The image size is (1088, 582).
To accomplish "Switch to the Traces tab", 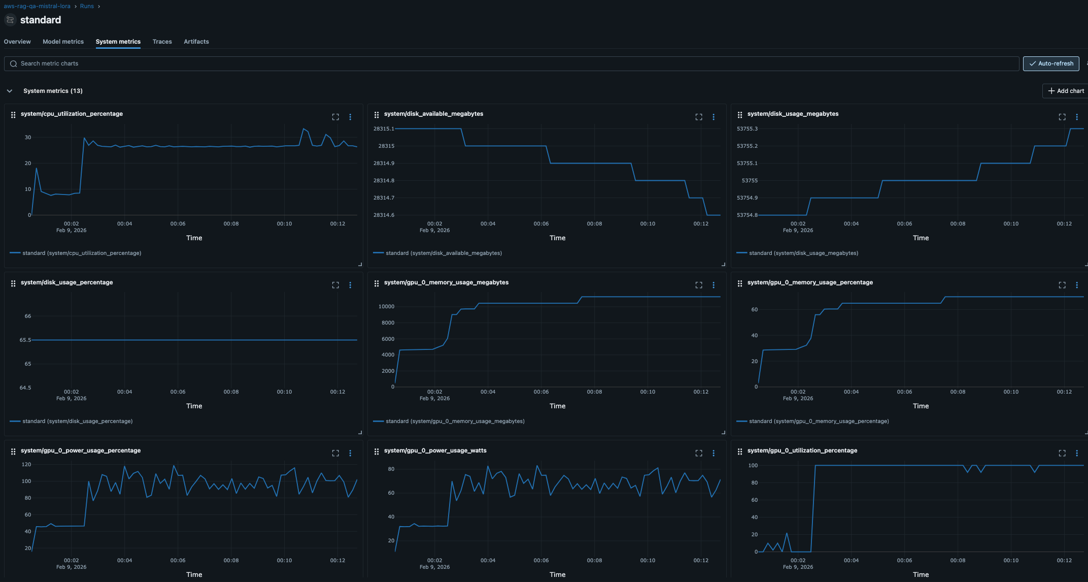I will click(x=162, y=42).
